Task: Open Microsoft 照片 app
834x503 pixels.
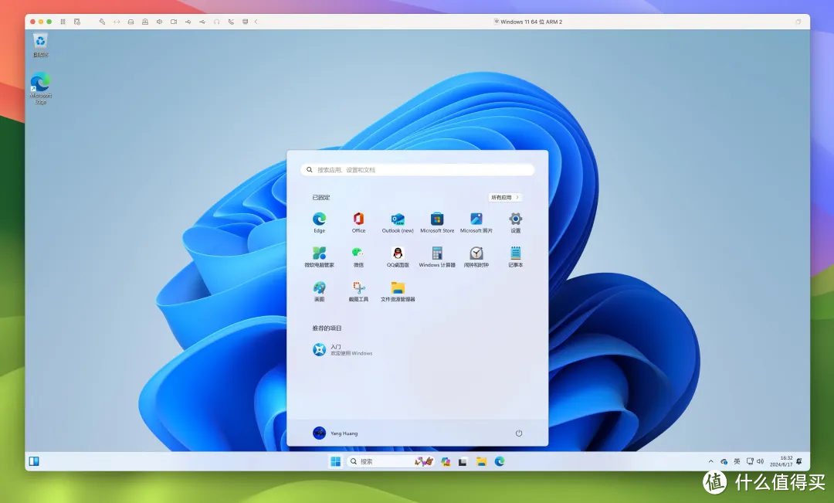Action: [x=476, y=223]
